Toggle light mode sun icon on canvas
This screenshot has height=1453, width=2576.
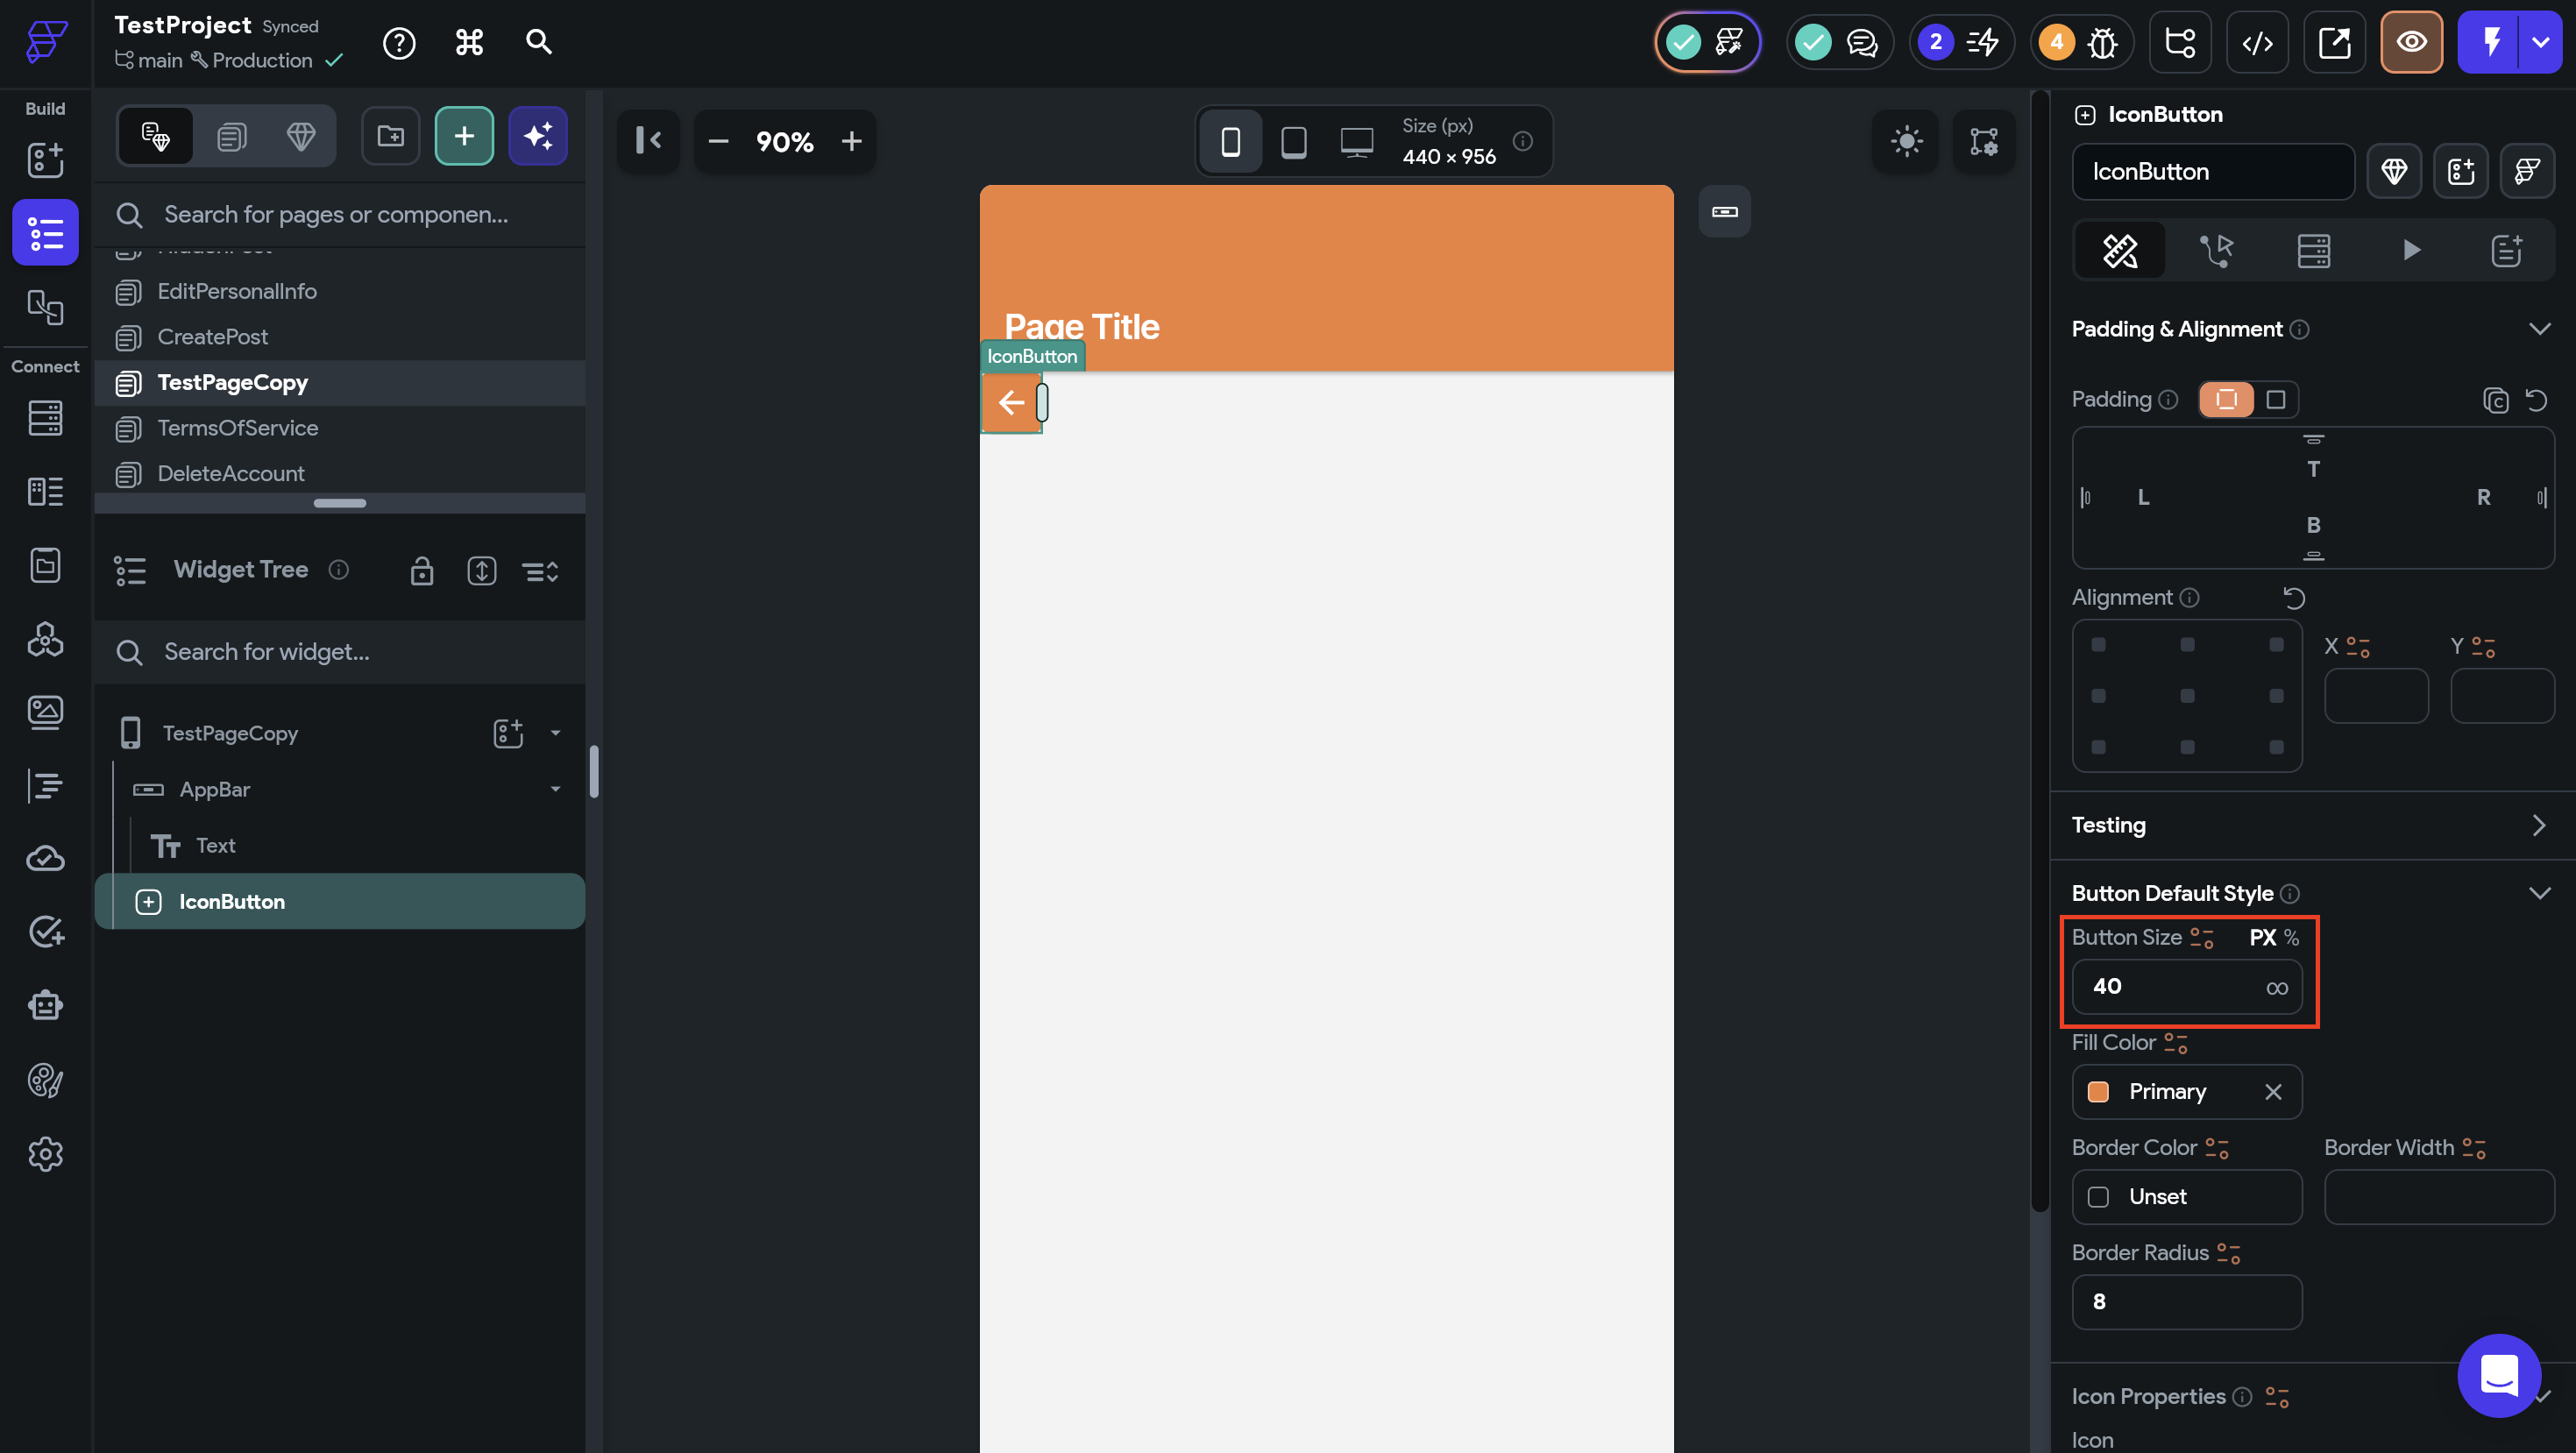tap(1906, 141)
